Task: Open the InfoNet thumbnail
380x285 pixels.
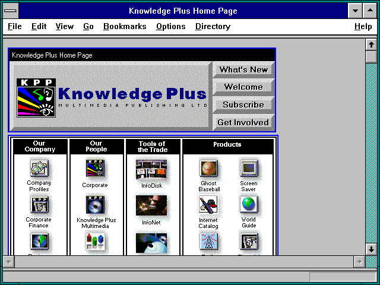Action: tap(151, 205)
